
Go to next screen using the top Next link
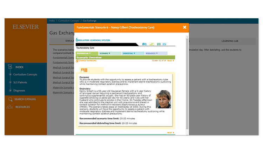171,61
